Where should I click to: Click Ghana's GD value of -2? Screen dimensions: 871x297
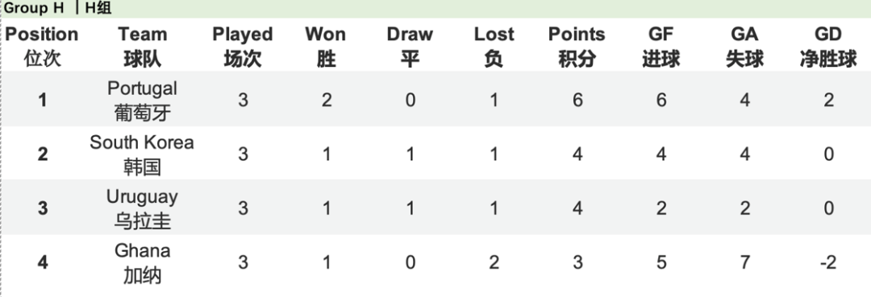[828, 262]
